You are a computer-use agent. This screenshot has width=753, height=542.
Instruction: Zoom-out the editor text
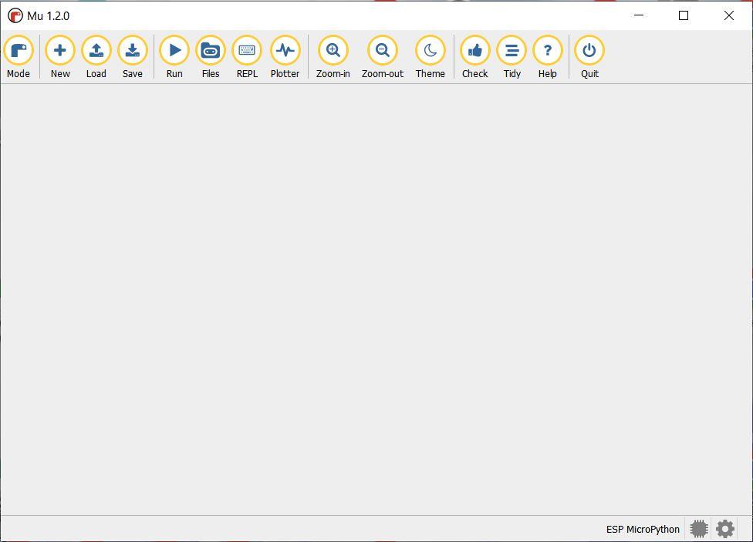[383, 56]
